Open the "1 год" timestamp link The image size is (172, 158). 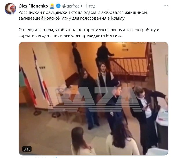coord(90,6)
